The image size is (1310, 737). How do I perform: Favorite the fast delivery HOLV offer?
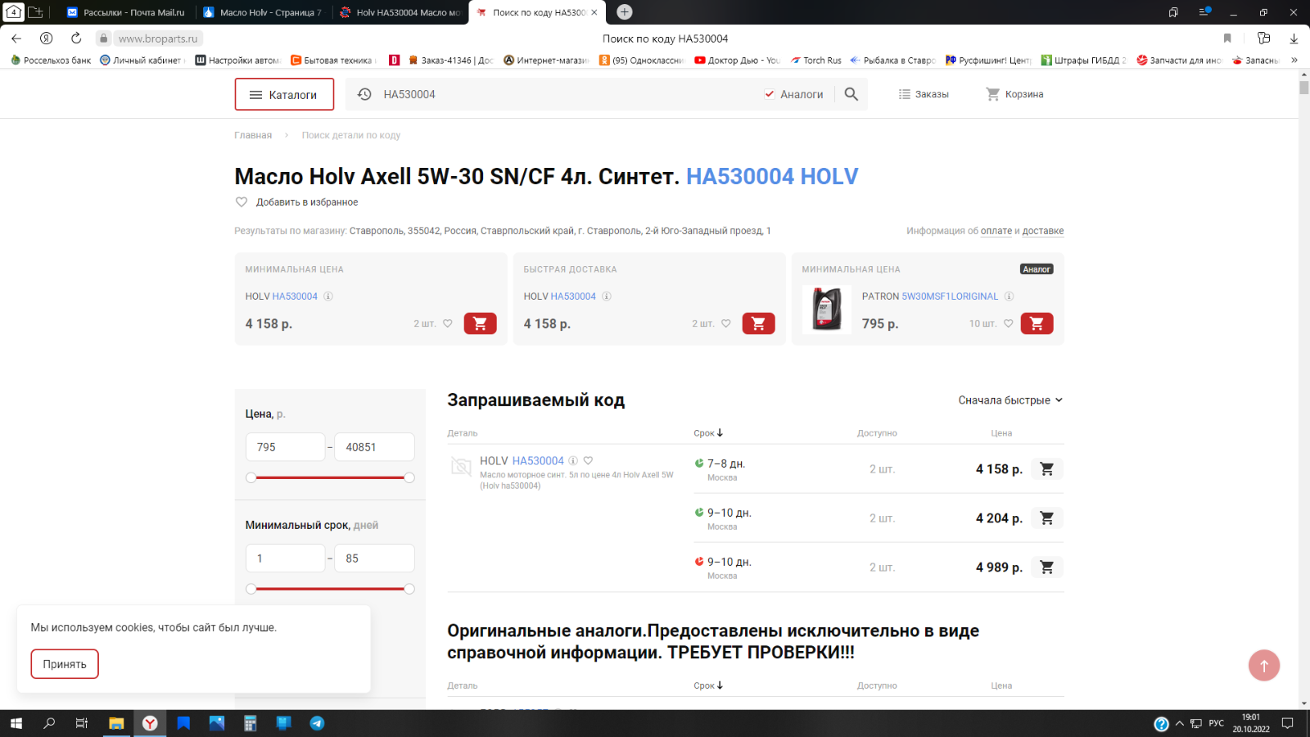click(x=726, y=323)
